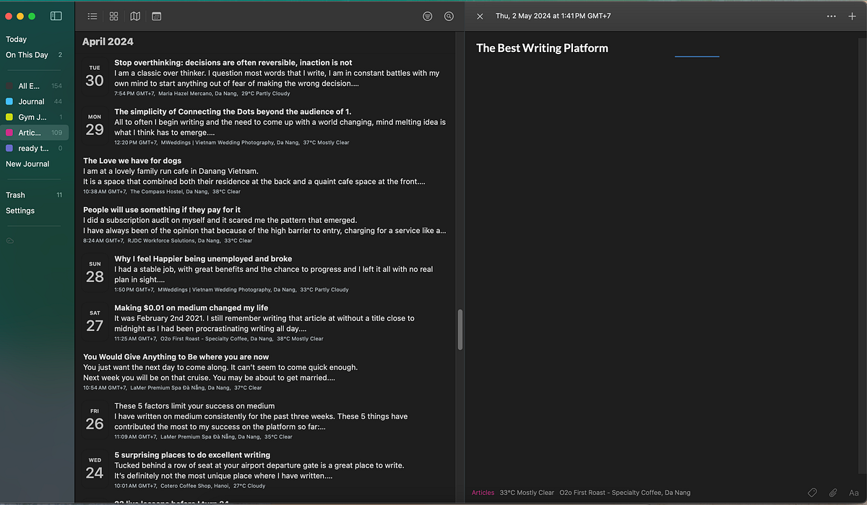
Task: Click the pink Articles color swatch
Action: 9,133
